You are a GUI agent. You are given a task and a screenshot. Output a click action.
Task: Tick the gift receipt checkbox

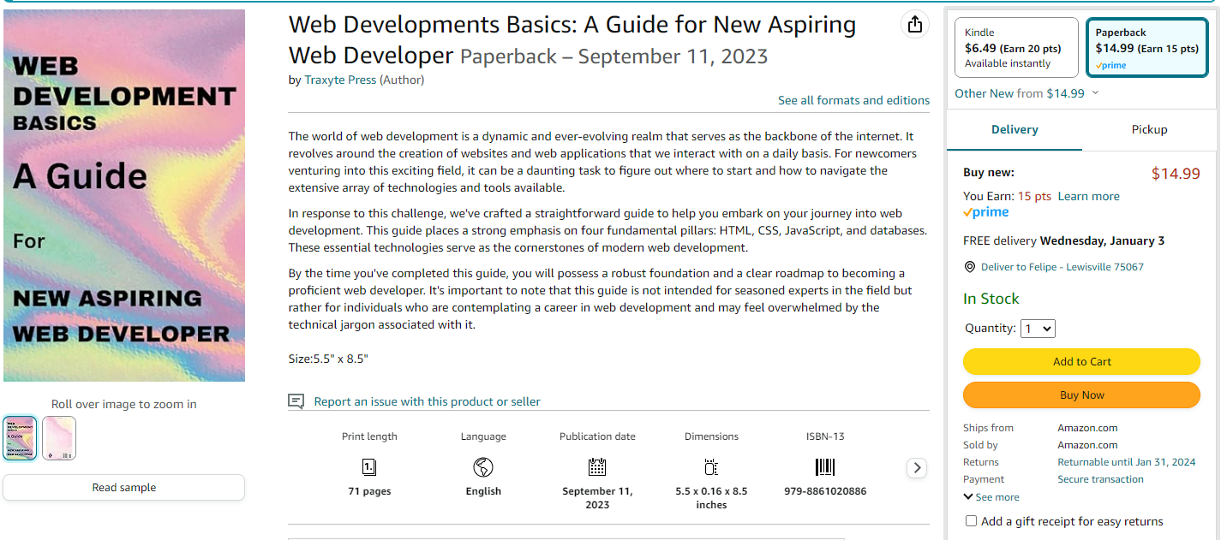click(x=971, y=521)
